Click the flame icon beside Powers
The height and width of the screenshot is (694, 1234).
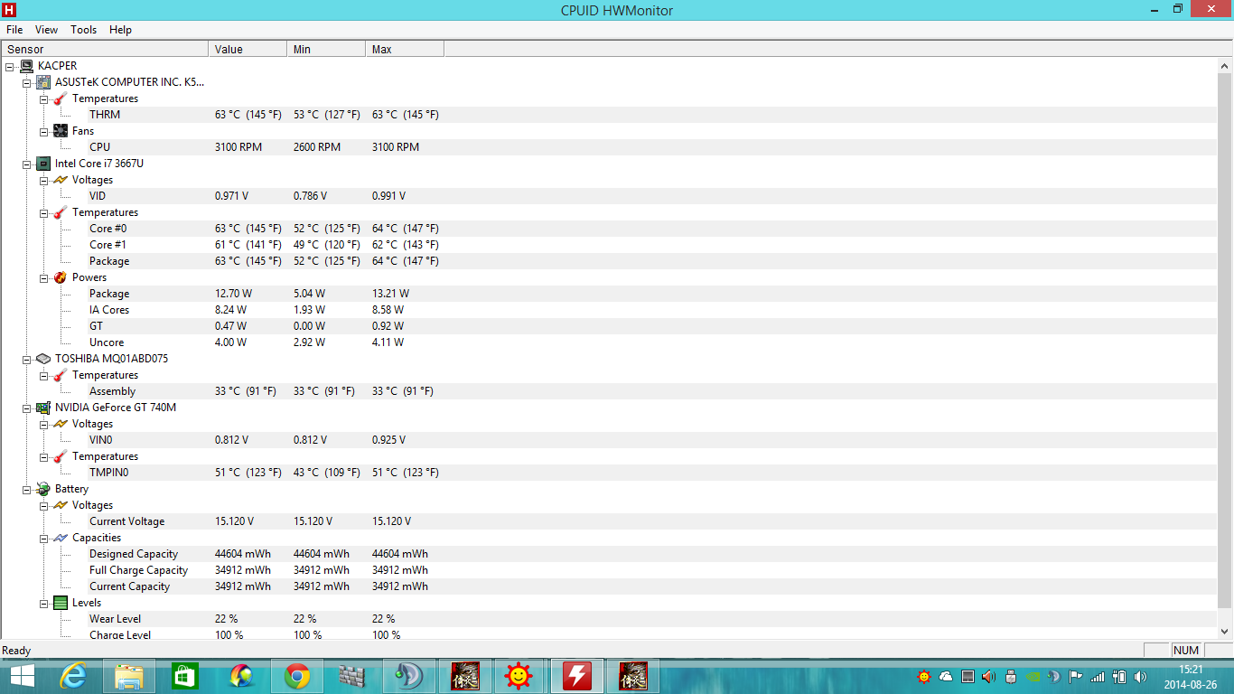point(61,277)
